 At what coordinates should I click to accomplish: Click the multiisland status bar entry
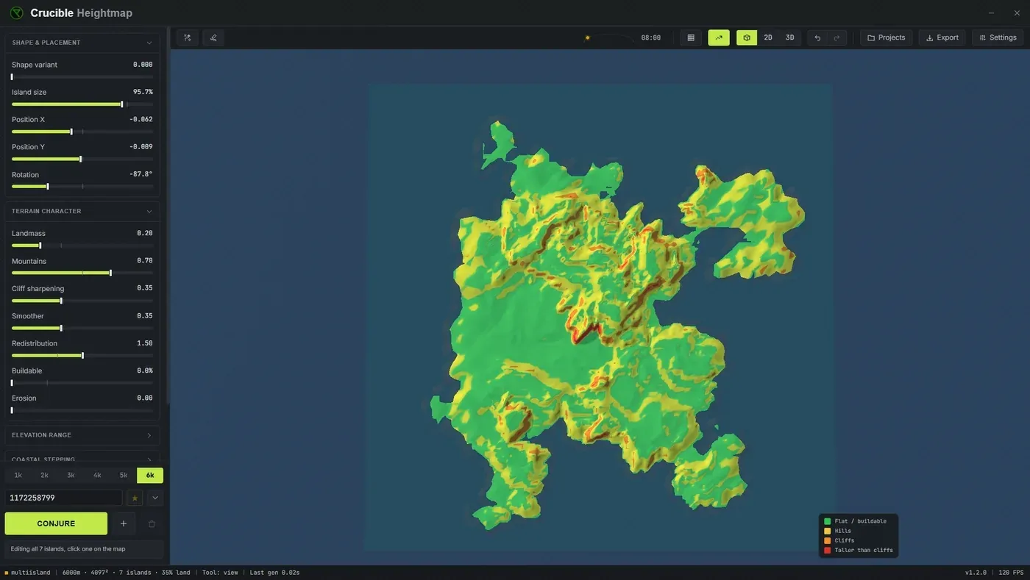(28, 573)
